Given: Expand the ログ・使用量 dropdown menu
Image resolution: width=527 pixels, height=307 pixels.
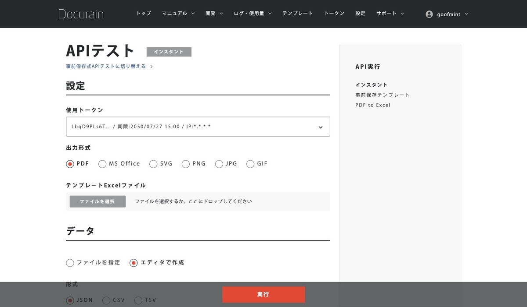Looking at the screenshot, I should tap(253, 14).
